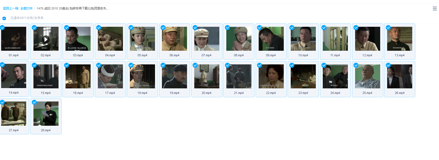Viewport: 439px width, 160px height.
Task: Go back via 返回上一级 link
Action: [x=11, y=8]
